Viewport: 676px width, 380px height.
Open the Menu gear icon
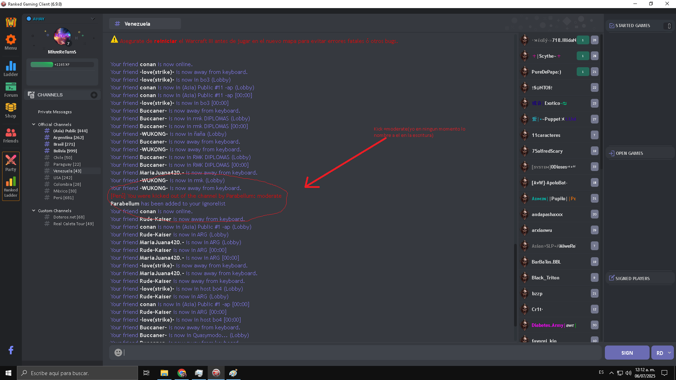pos(11,39)
